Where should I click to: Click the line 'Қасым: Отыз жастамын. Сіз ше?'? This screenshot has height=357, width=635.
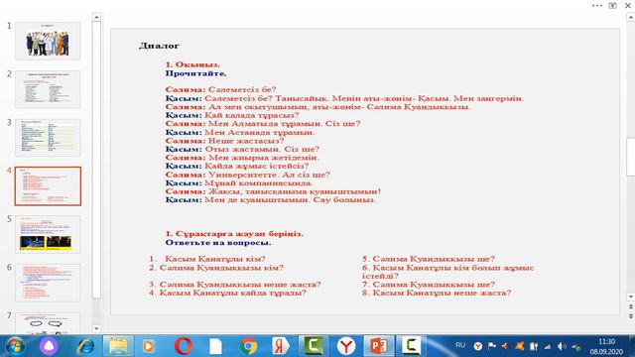(242, 149)
